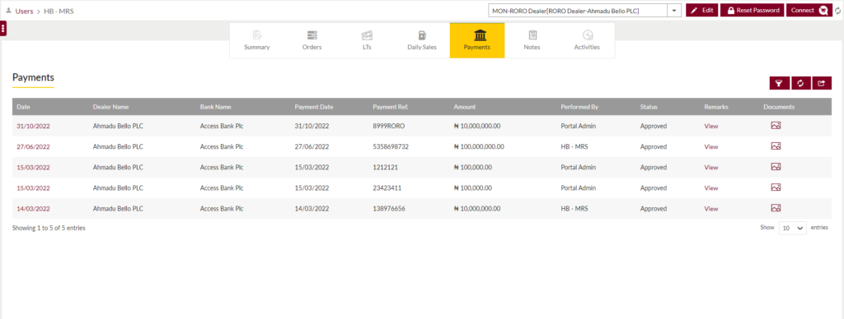The image size is (844, 319).
Task: Sort by the Performed By column header
Action: coord(579,107)
